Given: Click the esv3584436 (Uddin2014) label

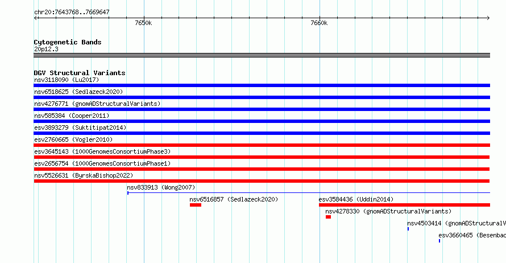Looking at the screenshot, I should tap(356, 199).
